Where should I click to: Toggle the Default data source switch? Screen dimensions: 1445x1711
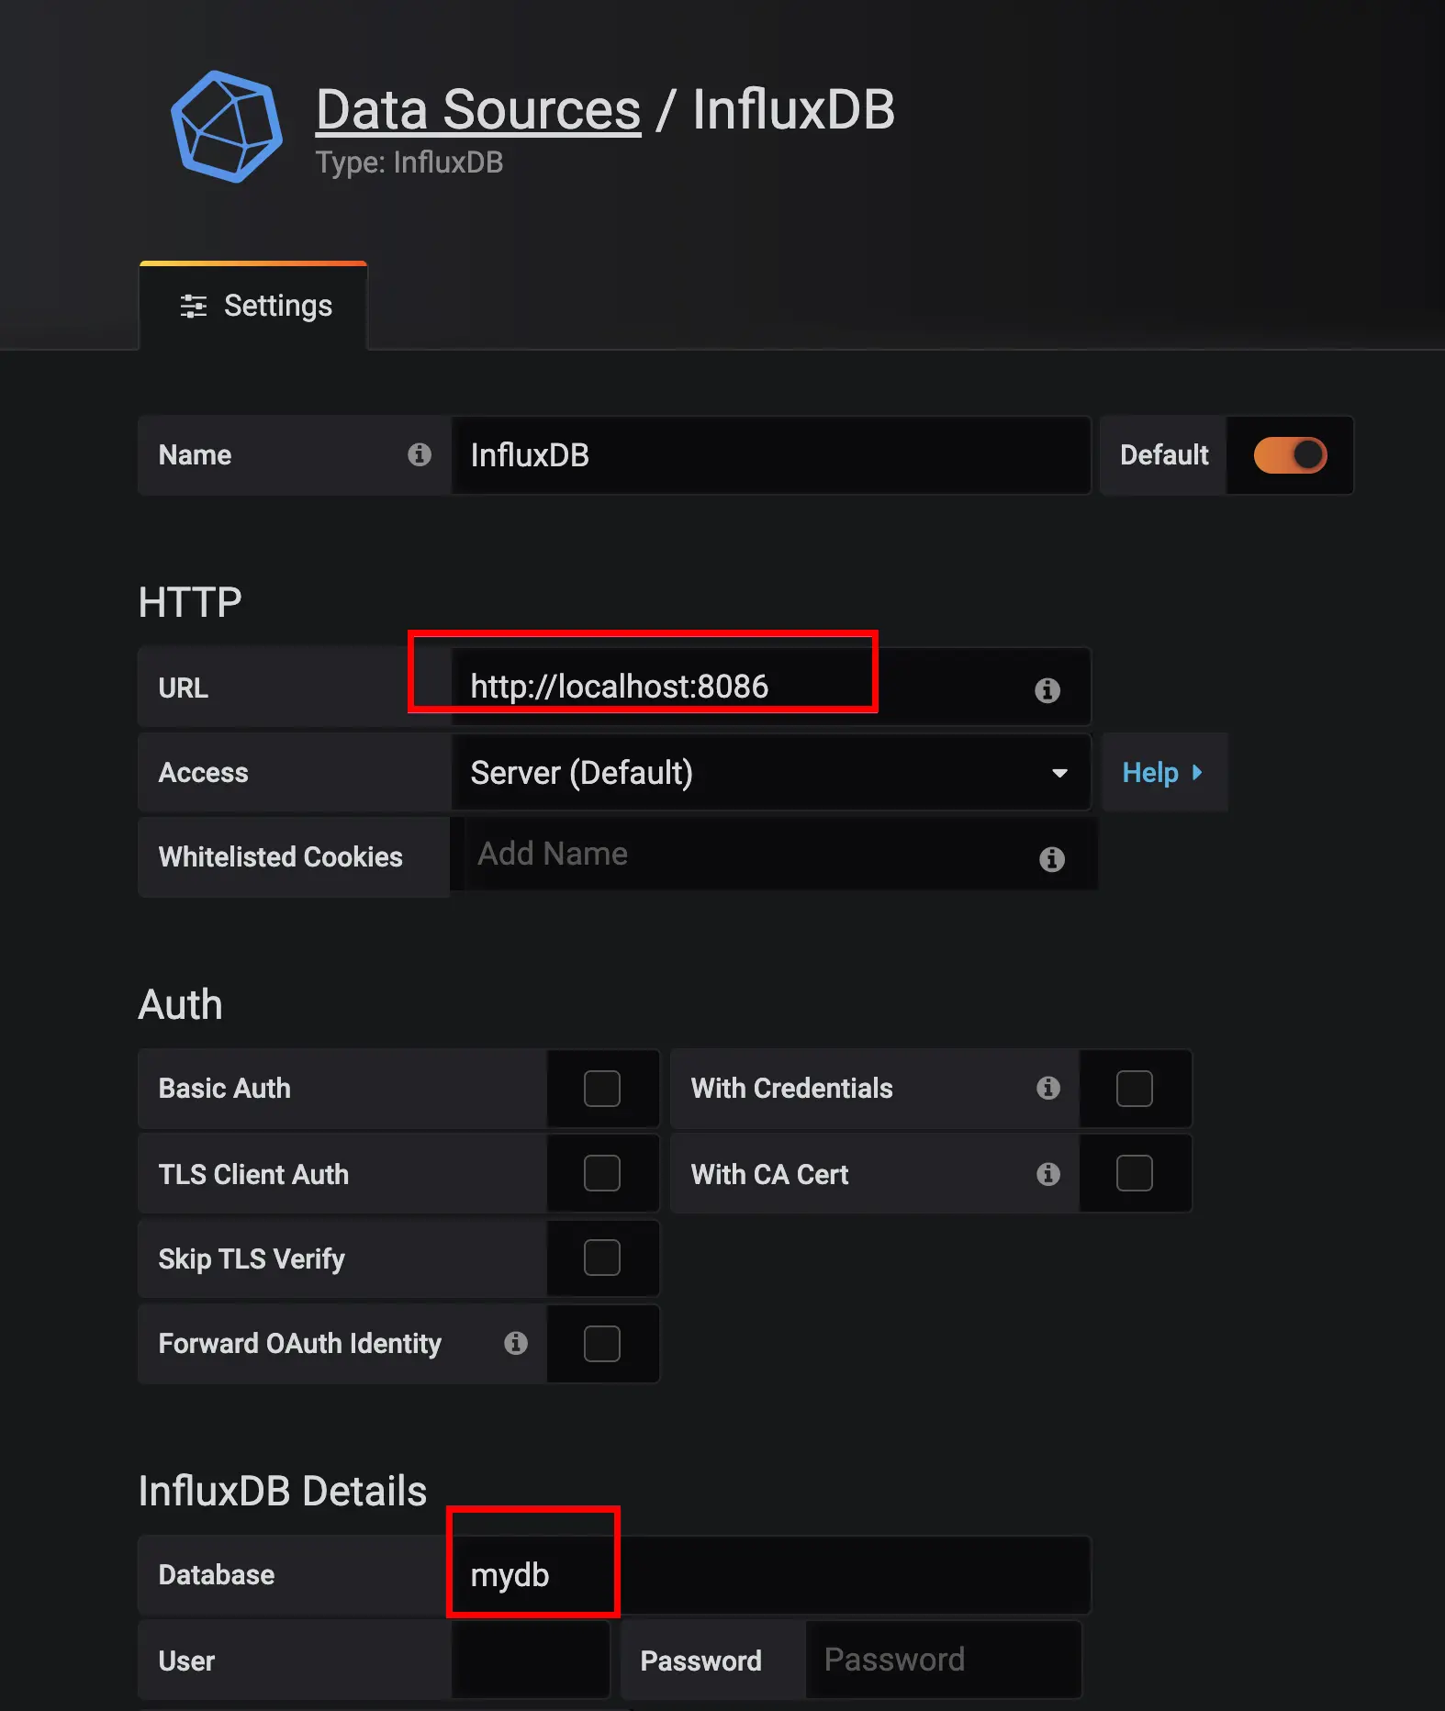click(x=1291, y=455)
